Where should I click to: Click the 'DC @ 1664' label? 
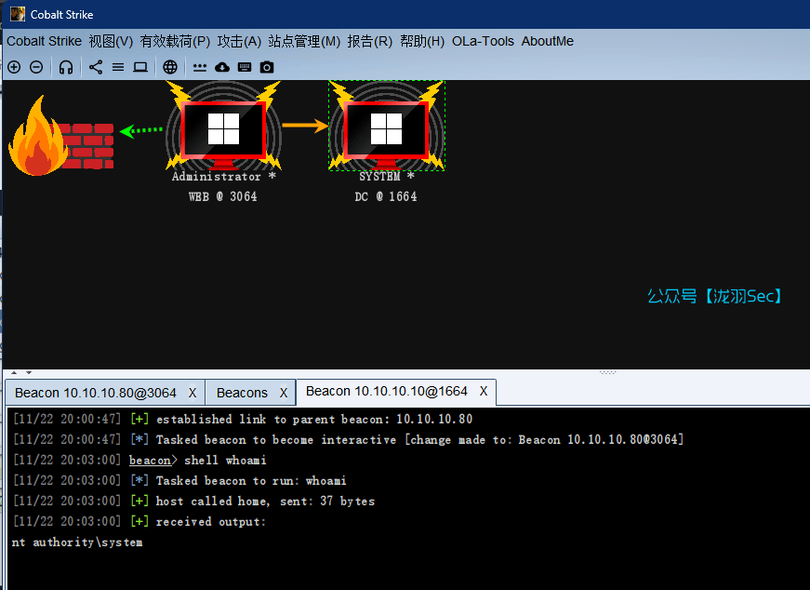pyautogui.click(x=386, y=197)
